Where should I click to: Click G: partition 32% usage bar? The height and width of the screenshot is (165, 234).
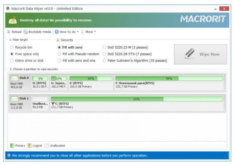[x=58, y=78]
